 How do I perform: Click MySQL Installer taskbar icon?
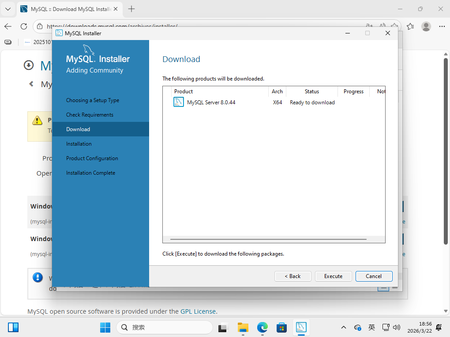click(x=301, y=327)
